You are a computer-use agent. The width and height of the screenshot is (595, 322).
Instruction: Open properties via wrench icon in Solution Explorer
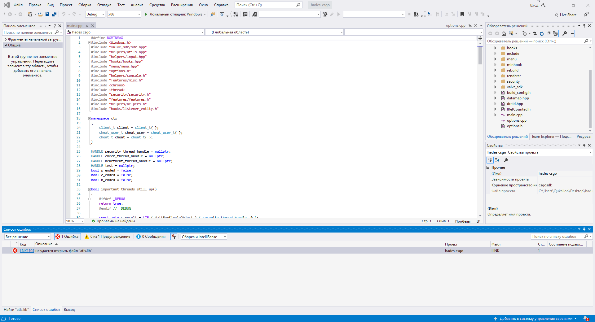click(x=564, y=33)
